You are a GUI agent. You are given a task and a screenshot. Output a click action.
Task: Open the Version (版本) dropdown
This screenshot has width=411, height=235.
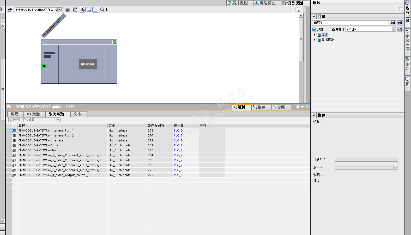(396, 167)
